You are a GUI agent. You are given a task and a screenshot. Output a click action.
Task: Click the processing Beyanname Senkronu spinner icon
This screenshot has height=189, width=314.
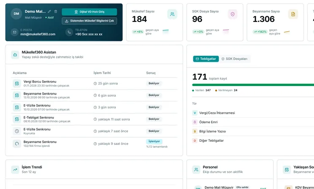pyautogui.click(x=17, y=143)
